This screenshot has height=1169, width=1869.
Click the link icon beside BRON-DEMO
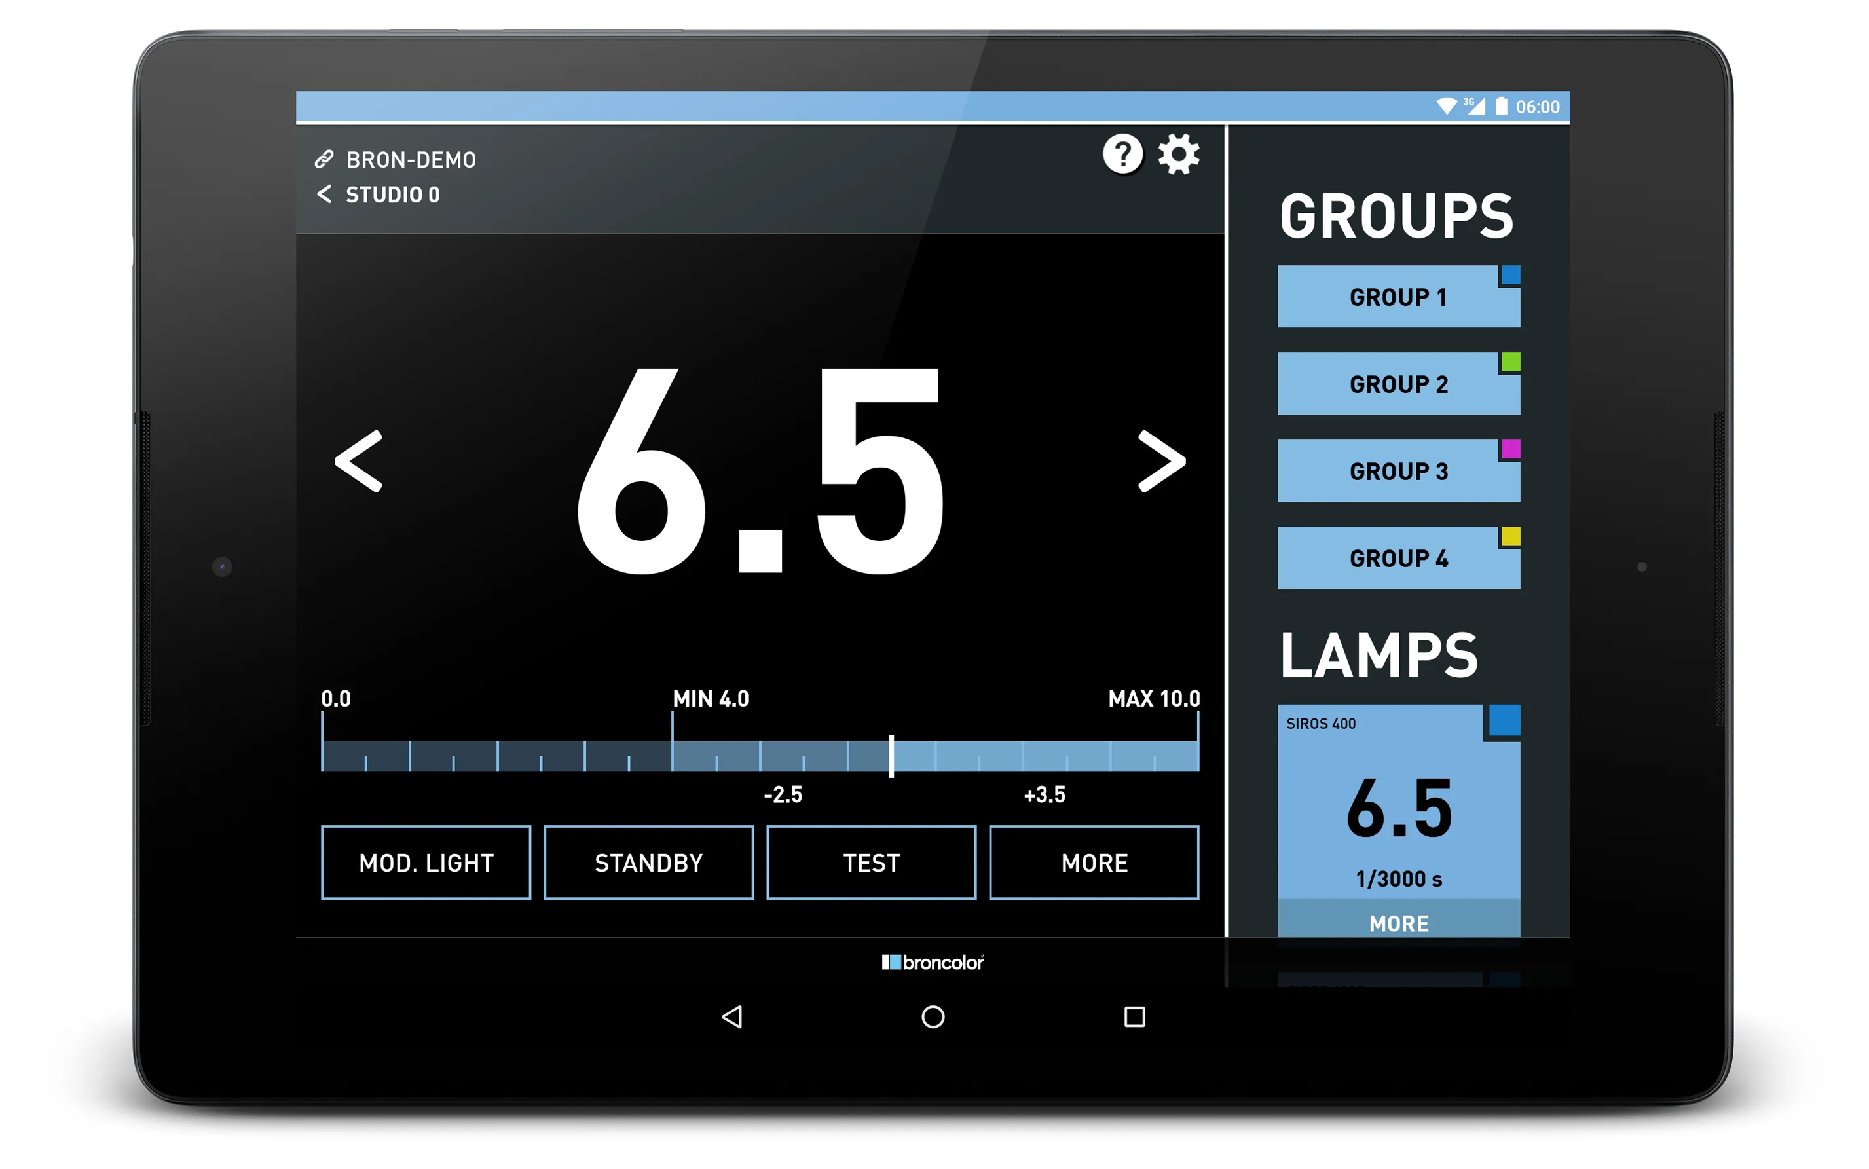[324, 159]
